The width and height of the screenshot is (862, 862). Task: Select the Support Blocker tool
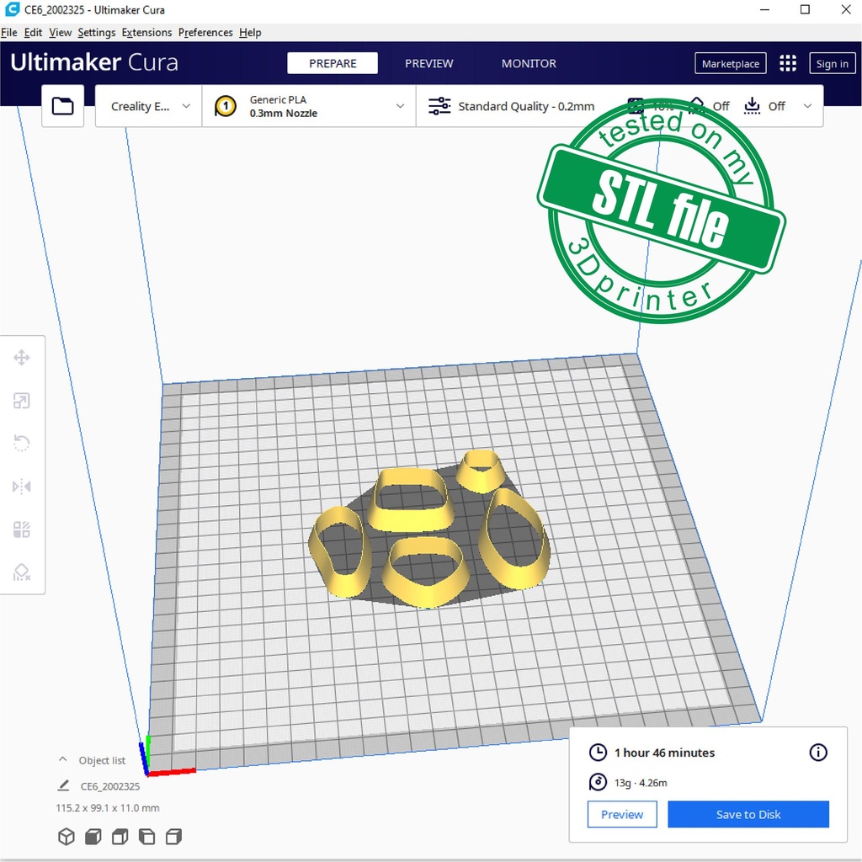(x=22, y=573)
